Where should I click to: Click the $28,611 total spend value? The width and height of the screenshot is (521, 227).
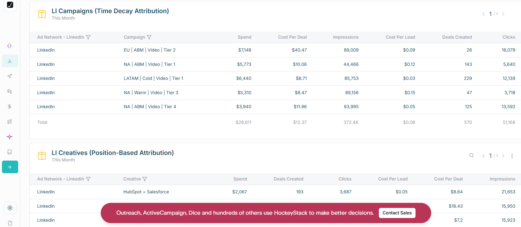(243, 122)
